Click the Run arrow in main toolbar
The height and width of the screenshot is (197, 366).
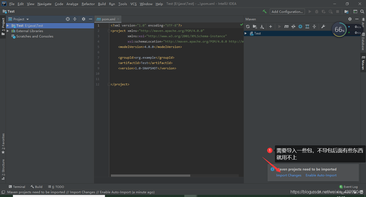point(310,12)
